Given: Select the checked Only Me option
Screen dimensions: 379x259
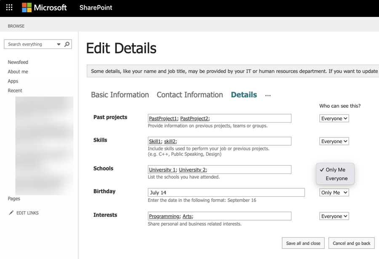Looking at the screenshot, I should point(335,170).
